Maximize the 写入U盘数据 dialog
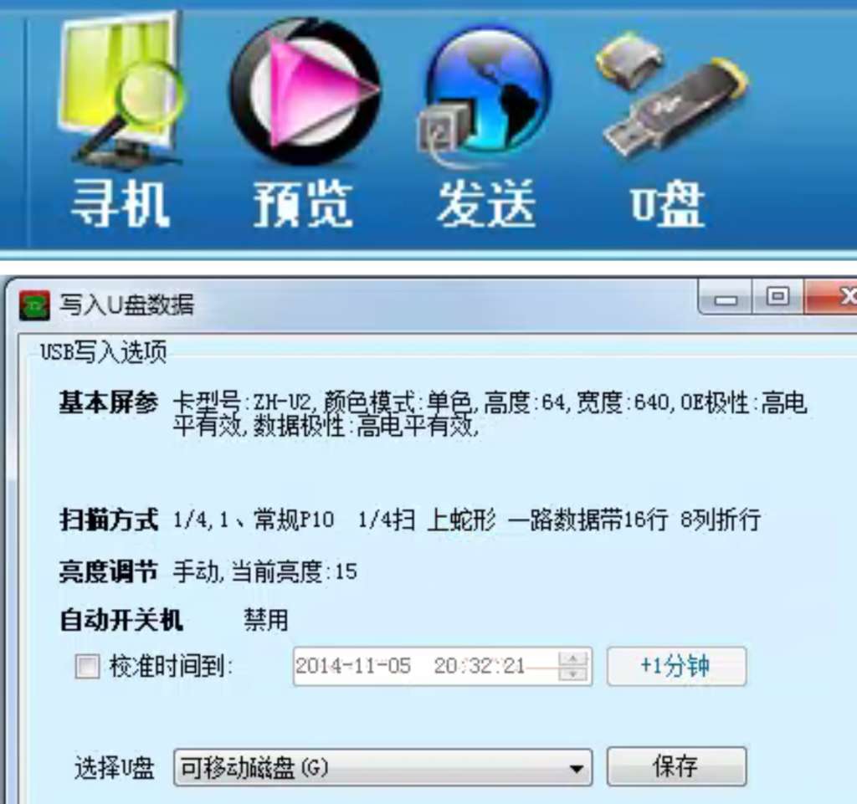Screen dimensions: 857x804 [x=777, y=296]
